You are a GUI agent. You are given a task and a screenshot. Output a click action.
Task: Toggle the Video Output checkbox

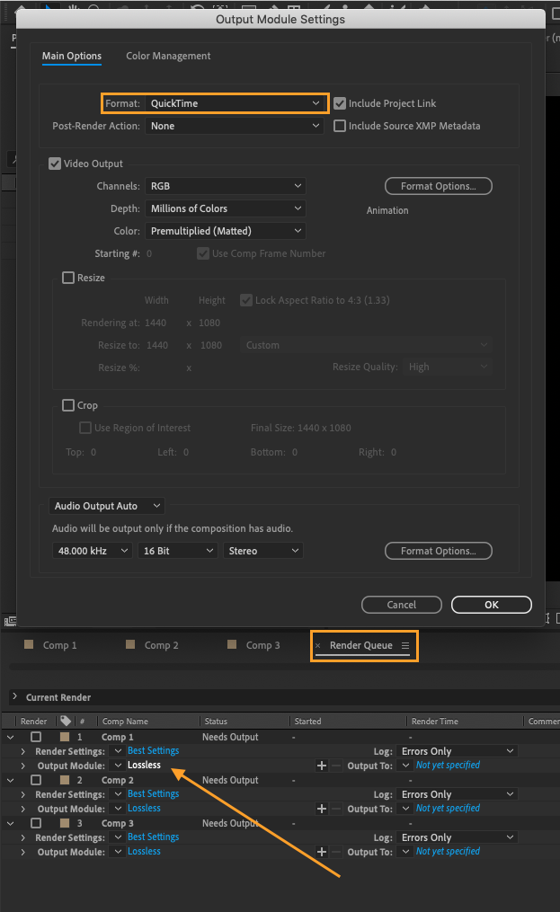click(x=55, y=164)
